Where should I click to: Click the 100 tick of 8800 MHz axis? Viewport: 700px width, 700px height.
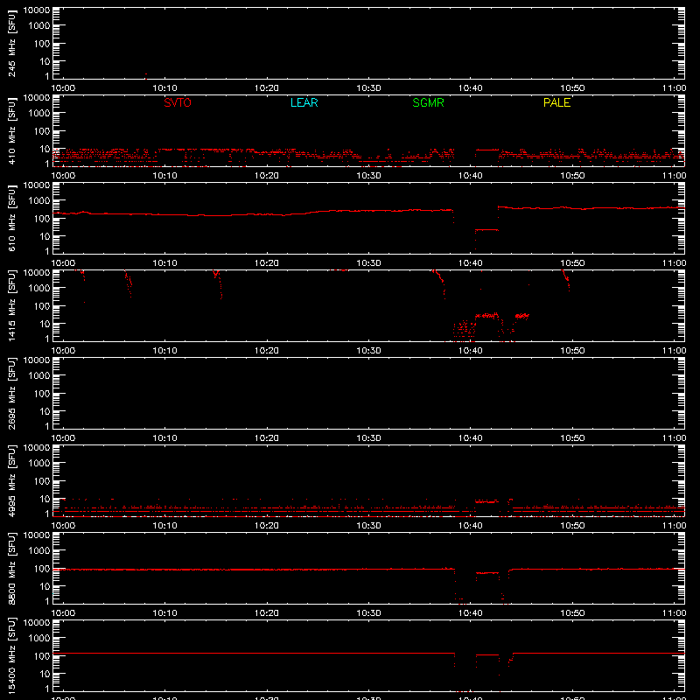(x=43, y=569)
